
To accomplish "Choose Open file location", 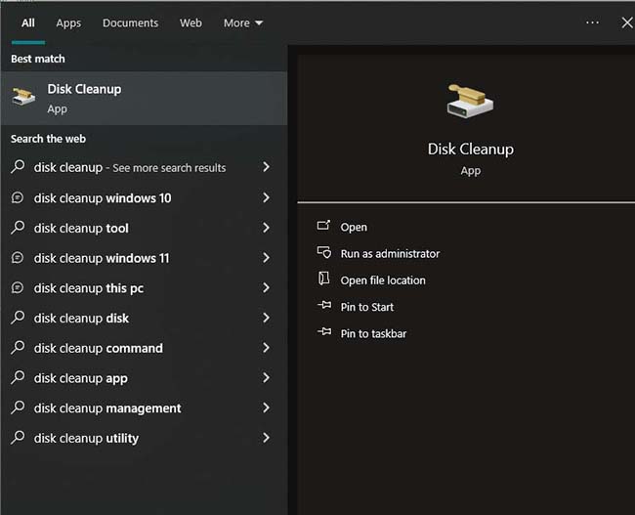I will (x=383, y=280).
